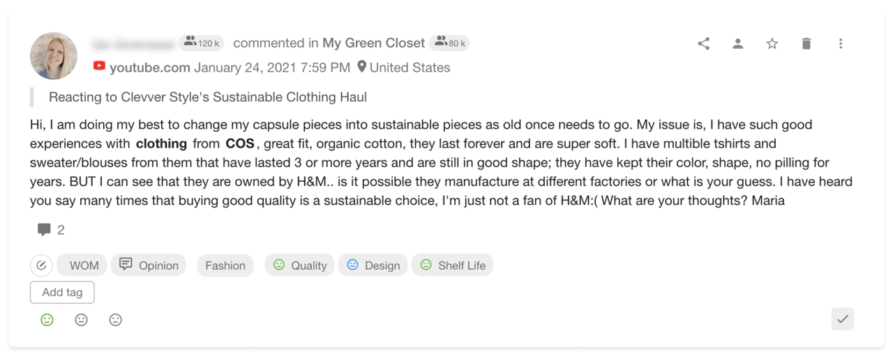Set sentiment to negative face
This screenshot has height=359, width=893.
[x=116, y=320]
